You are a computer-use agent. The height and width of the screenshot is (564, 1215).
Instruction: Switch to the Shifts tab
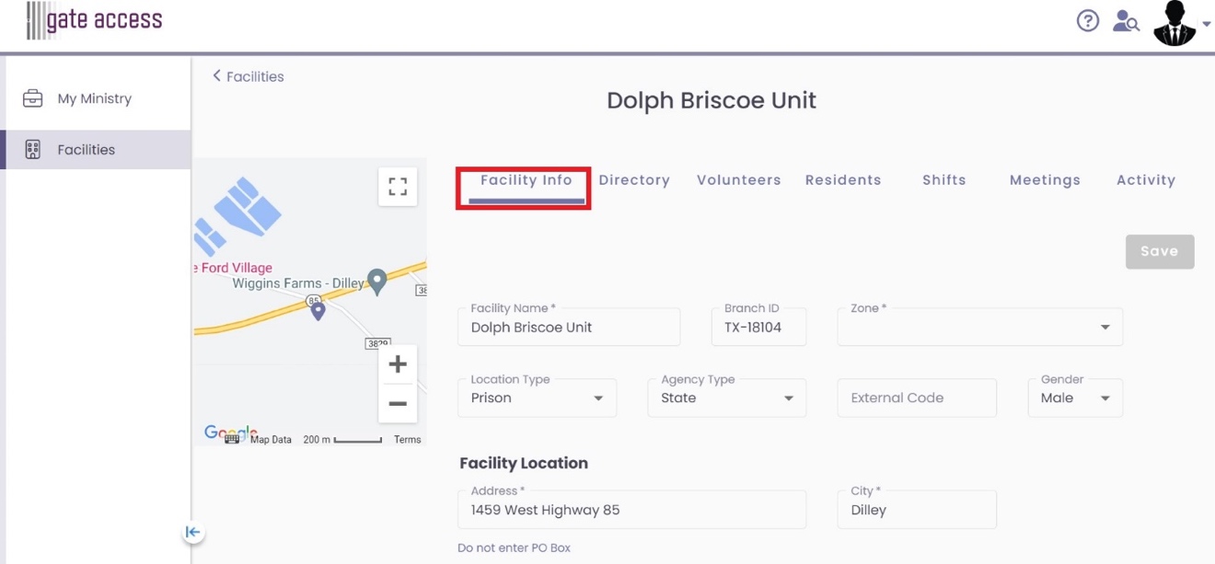click(944, 180)
